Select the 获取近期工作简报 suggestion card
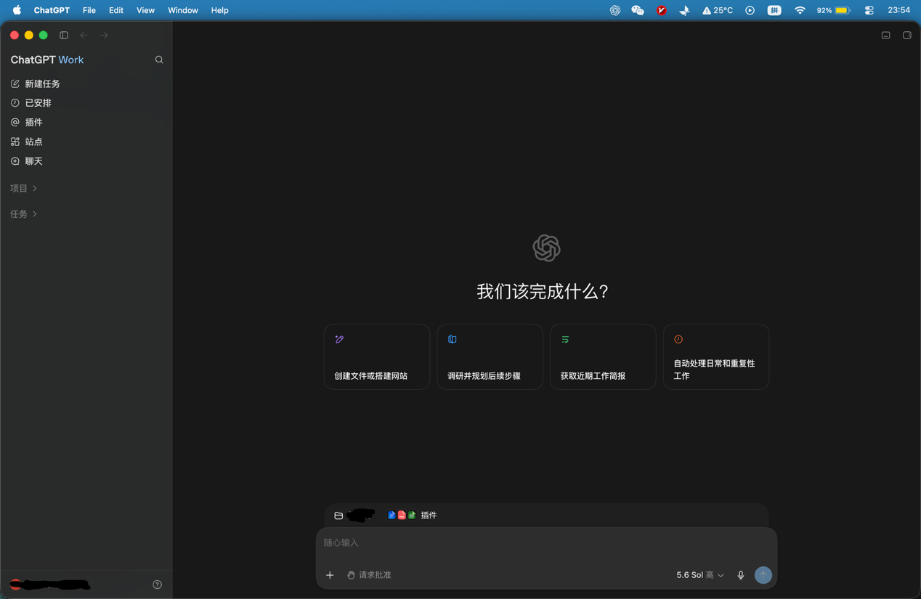921x599 pixels. [603, 356]
